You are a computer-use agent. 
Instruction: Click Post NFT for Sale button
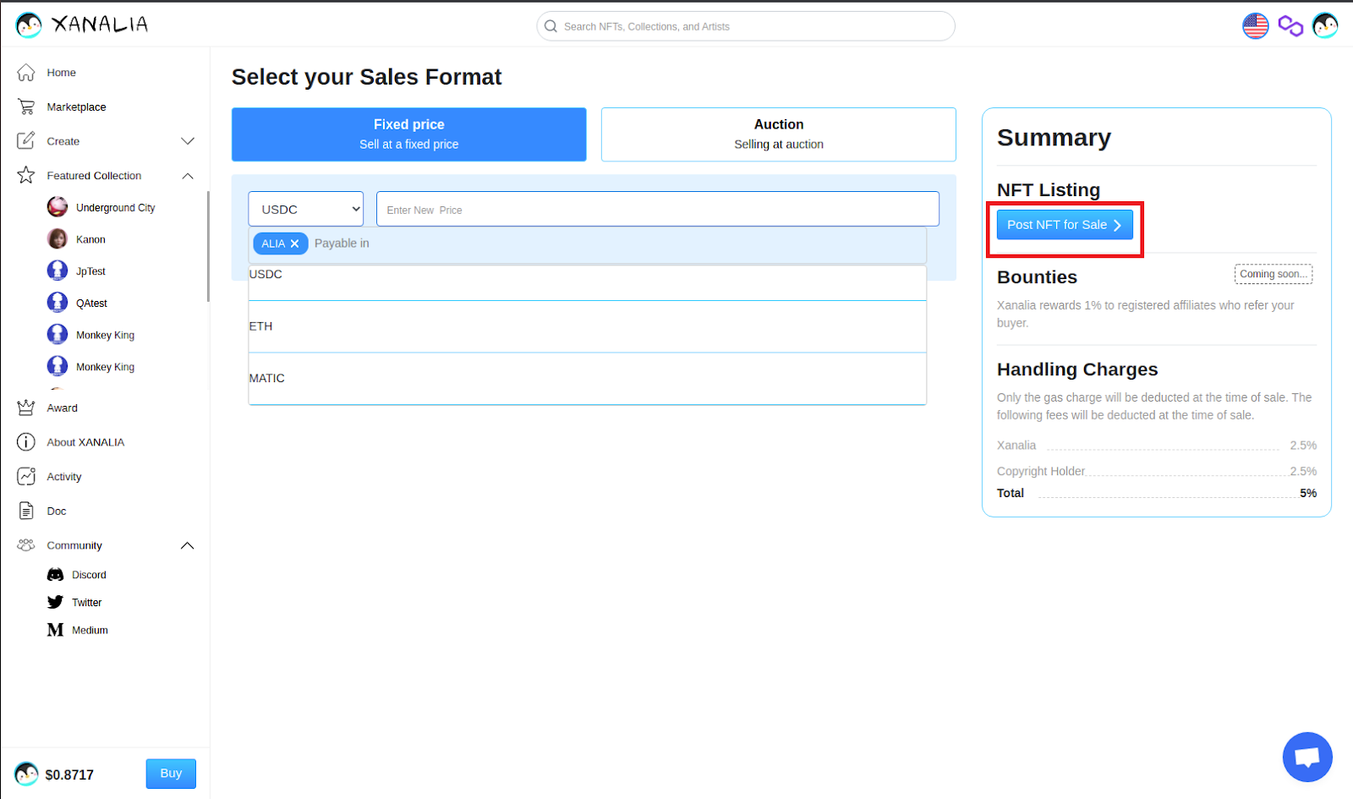tap(1065, 225)
